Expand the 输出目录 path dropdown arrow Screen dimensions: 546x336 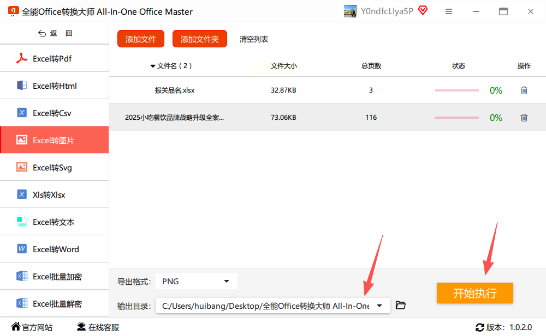(x=379, y=306)
